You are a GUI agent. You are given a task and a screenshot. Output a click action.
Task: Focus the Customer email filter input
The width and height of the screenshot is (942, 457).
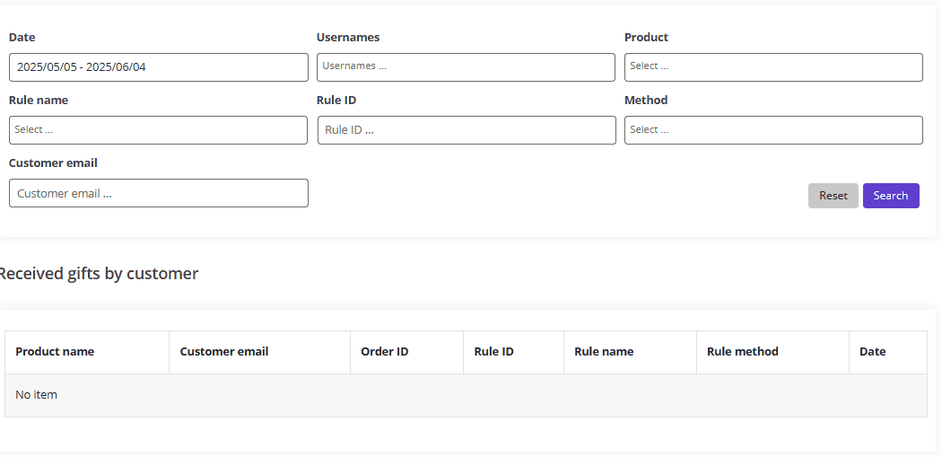pyautogui.click(x=158, y=193)
